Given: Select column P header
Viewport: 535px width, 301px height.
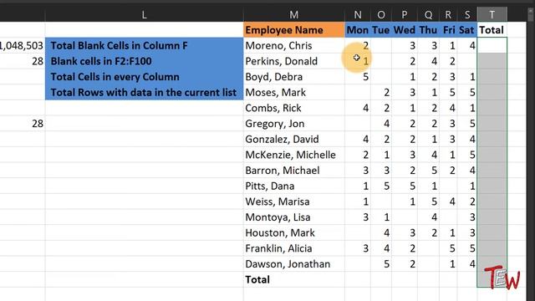Looking at the screenshot, I should (405, 15).
